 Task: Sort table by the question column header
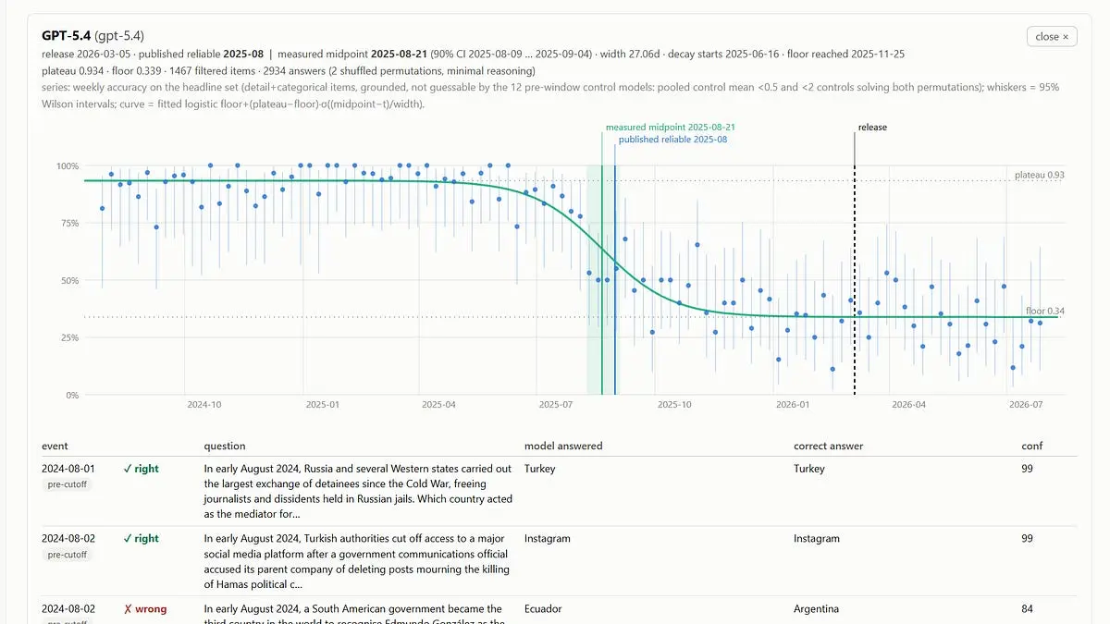pyautogui.click(x=225, y=446)
